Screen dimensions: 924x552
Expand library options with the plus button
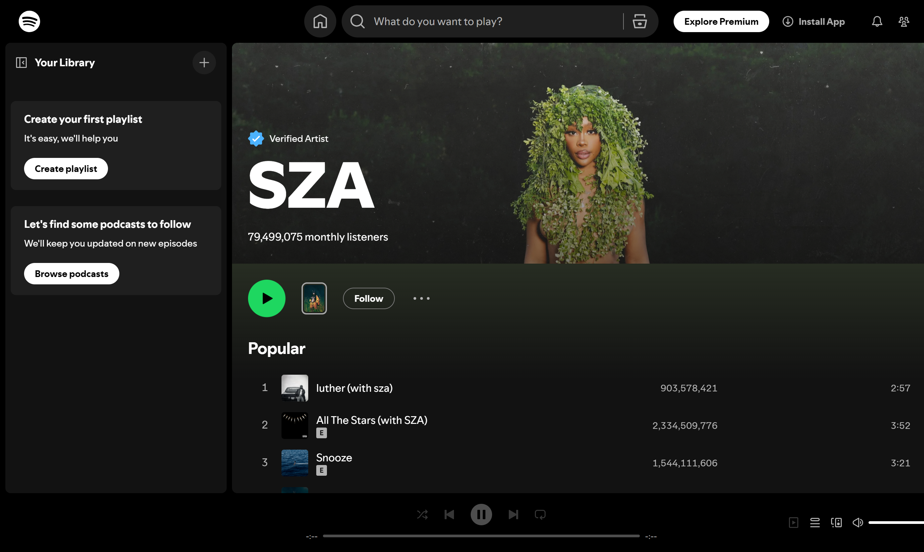(204, 63)
